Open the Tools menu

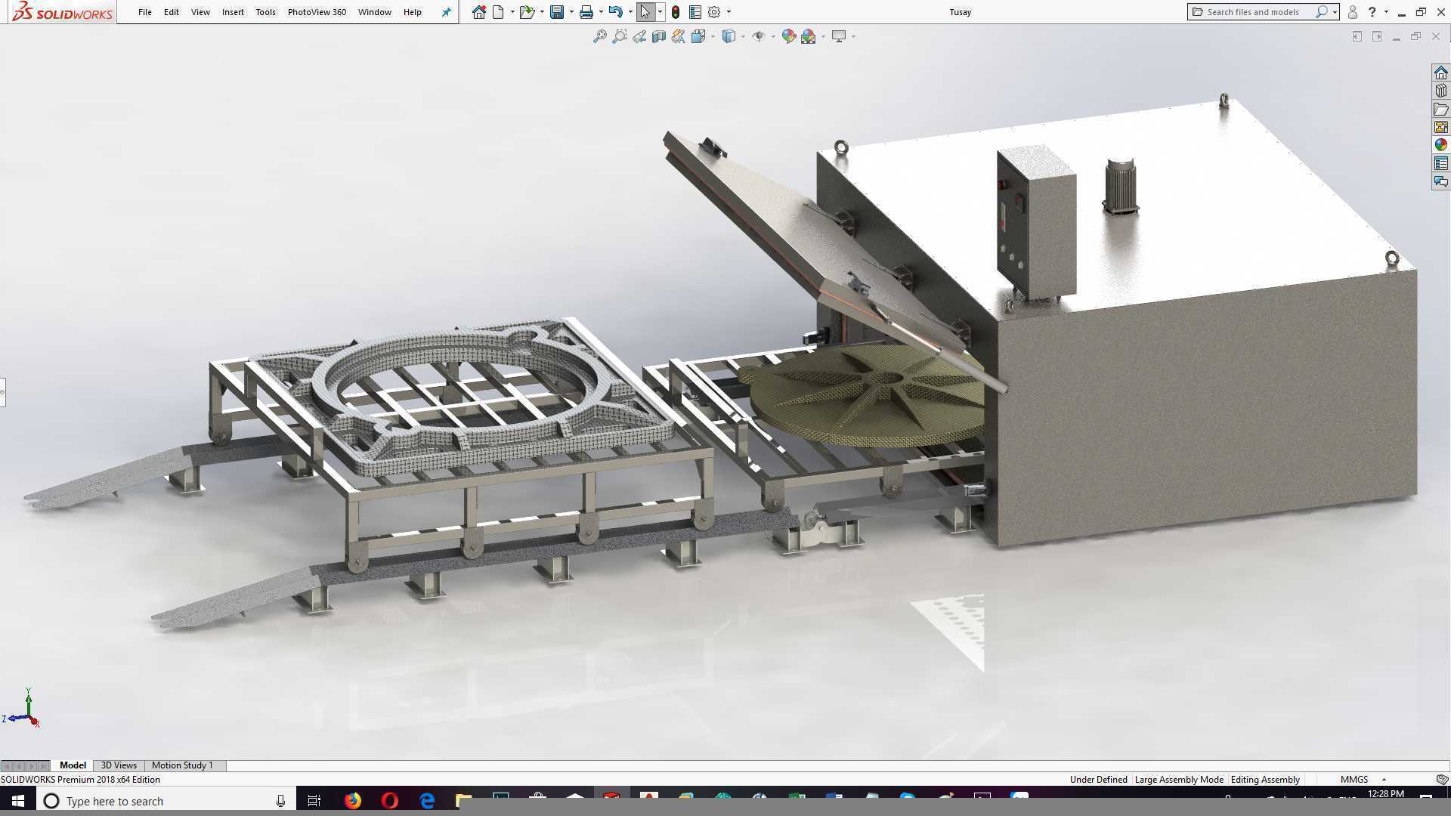click(265, 12)
